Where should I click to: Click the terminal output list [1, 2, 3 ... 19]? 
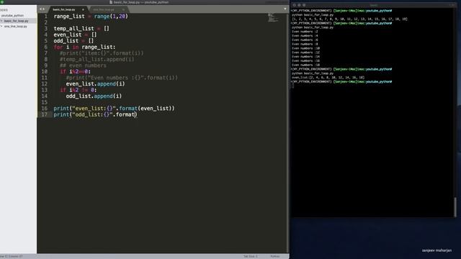coord(349,19)
